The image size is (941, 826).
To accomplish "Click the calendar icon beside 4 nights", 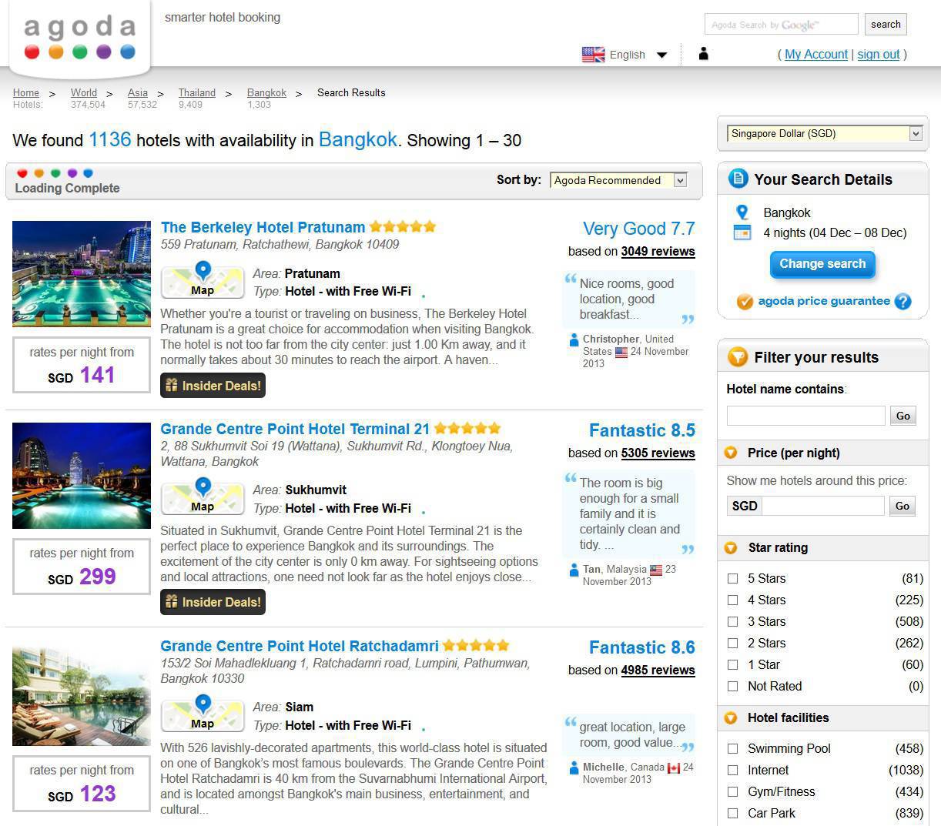I will 742,232.
